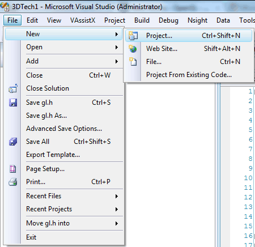Select Export Template menu entry
Screen dimensions: 255x247
(x=53, y=155)
